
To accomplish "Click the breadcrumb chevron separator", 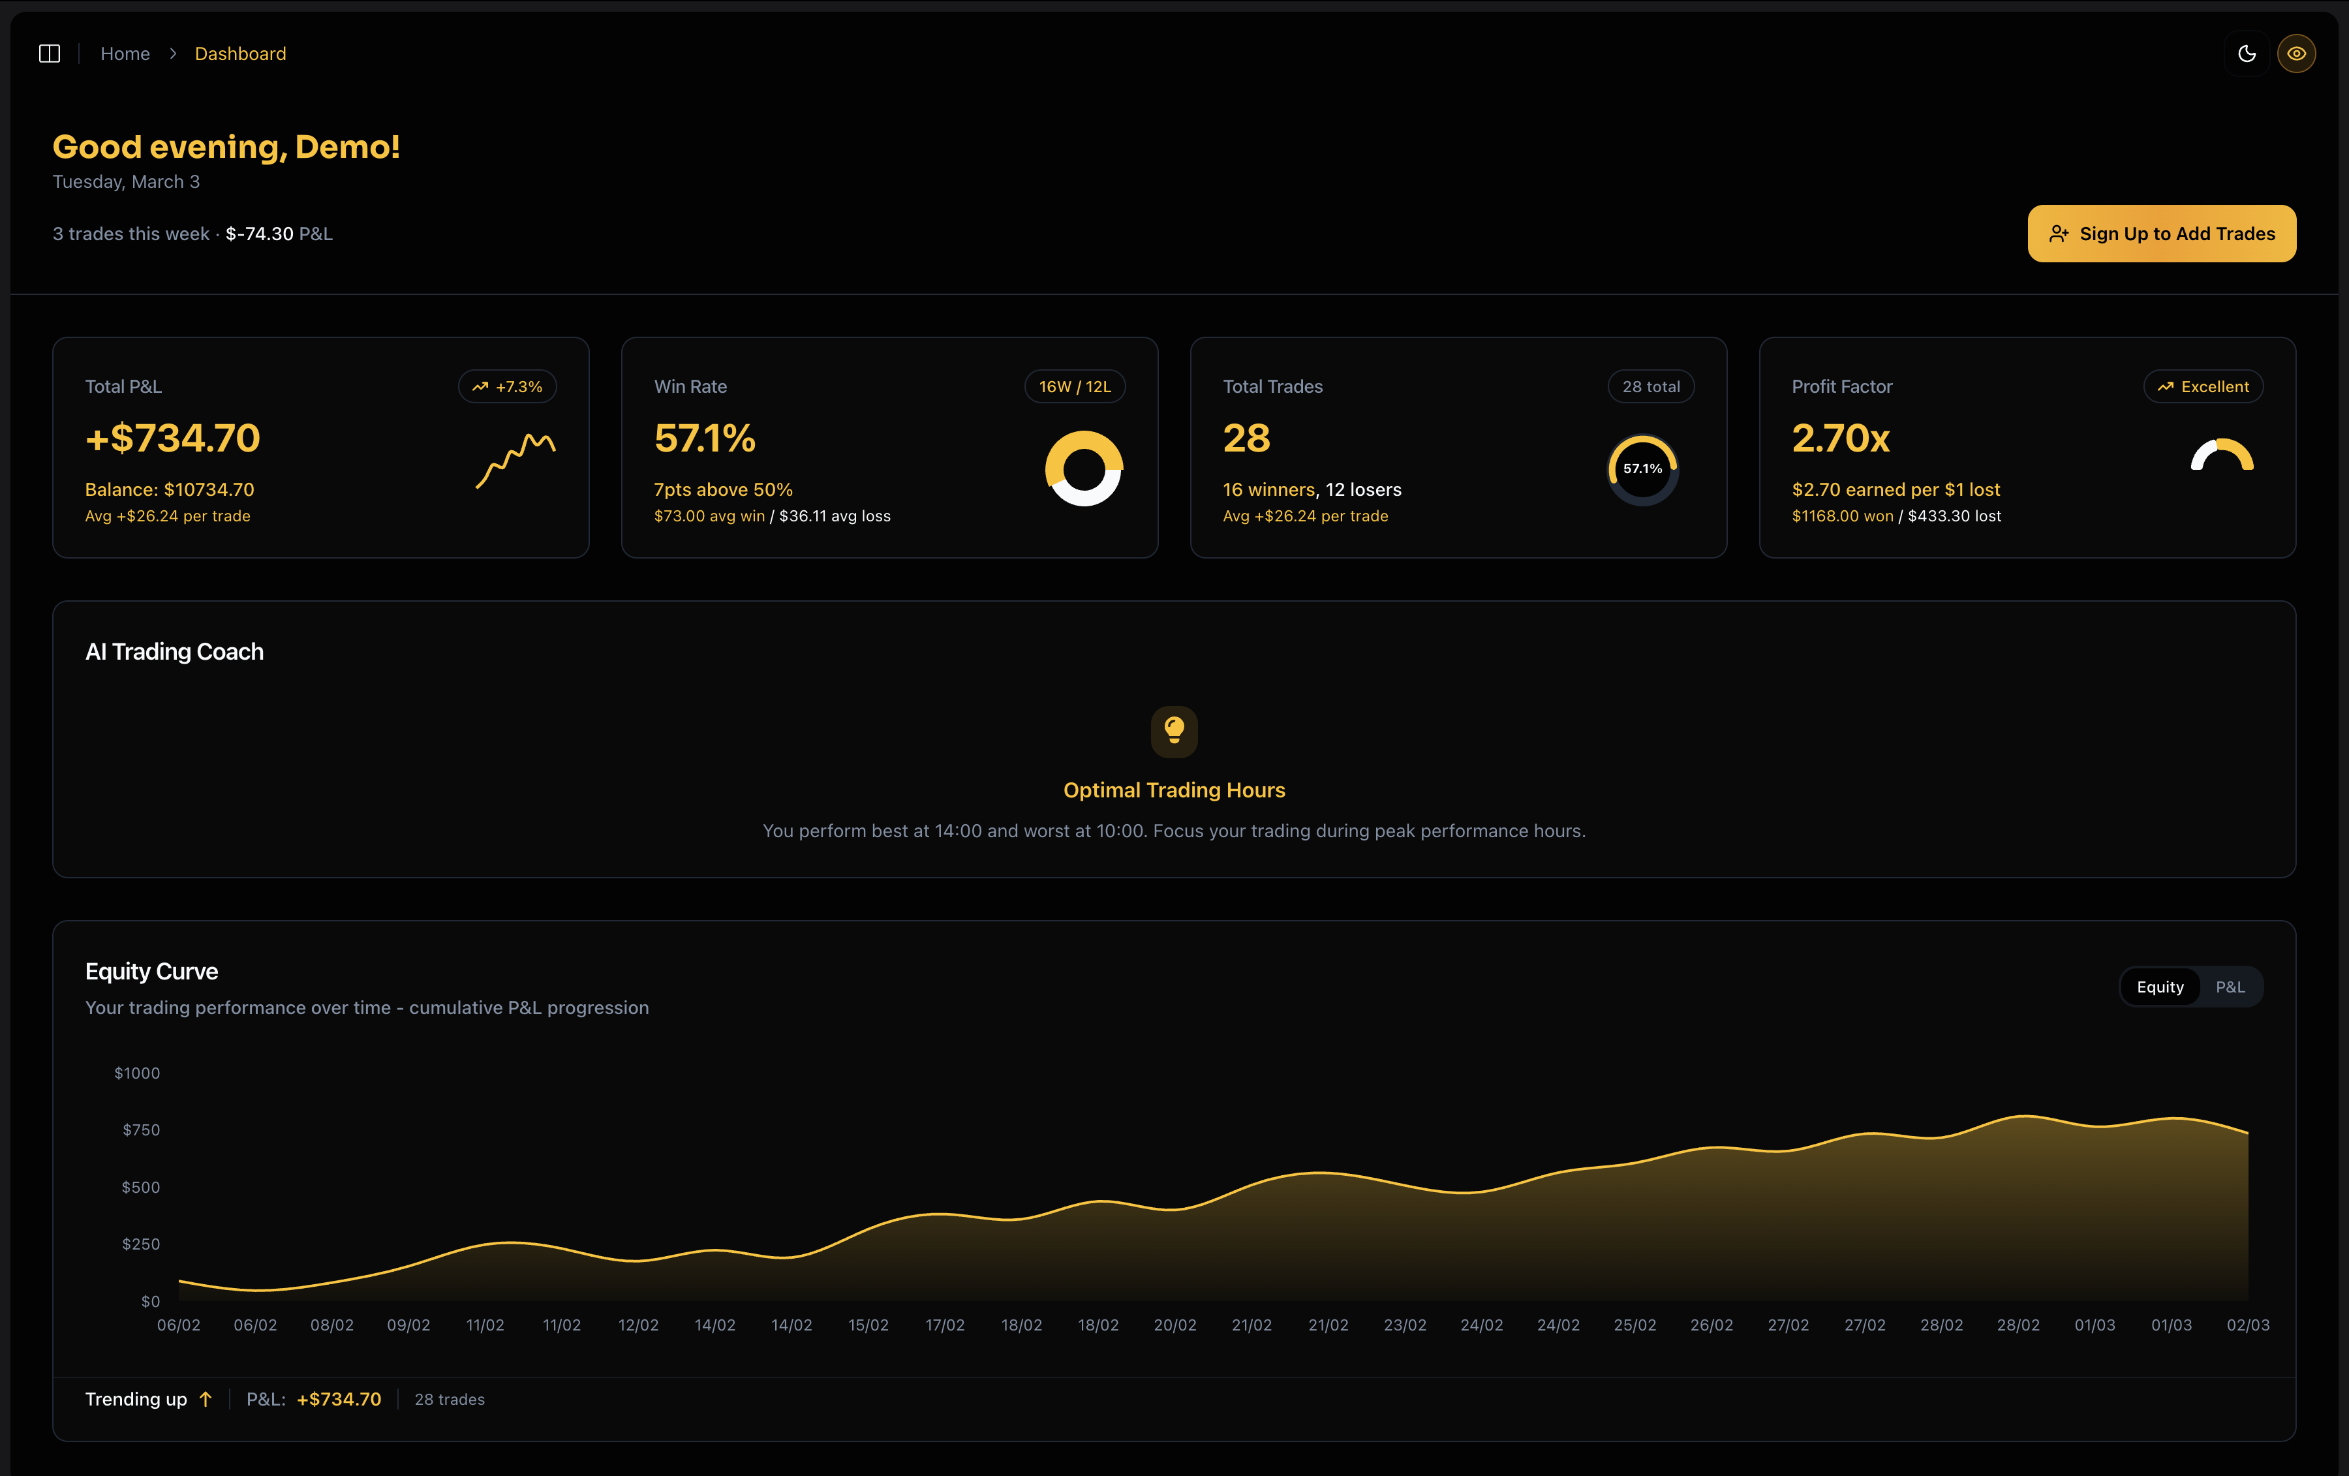I will point(173,54).
